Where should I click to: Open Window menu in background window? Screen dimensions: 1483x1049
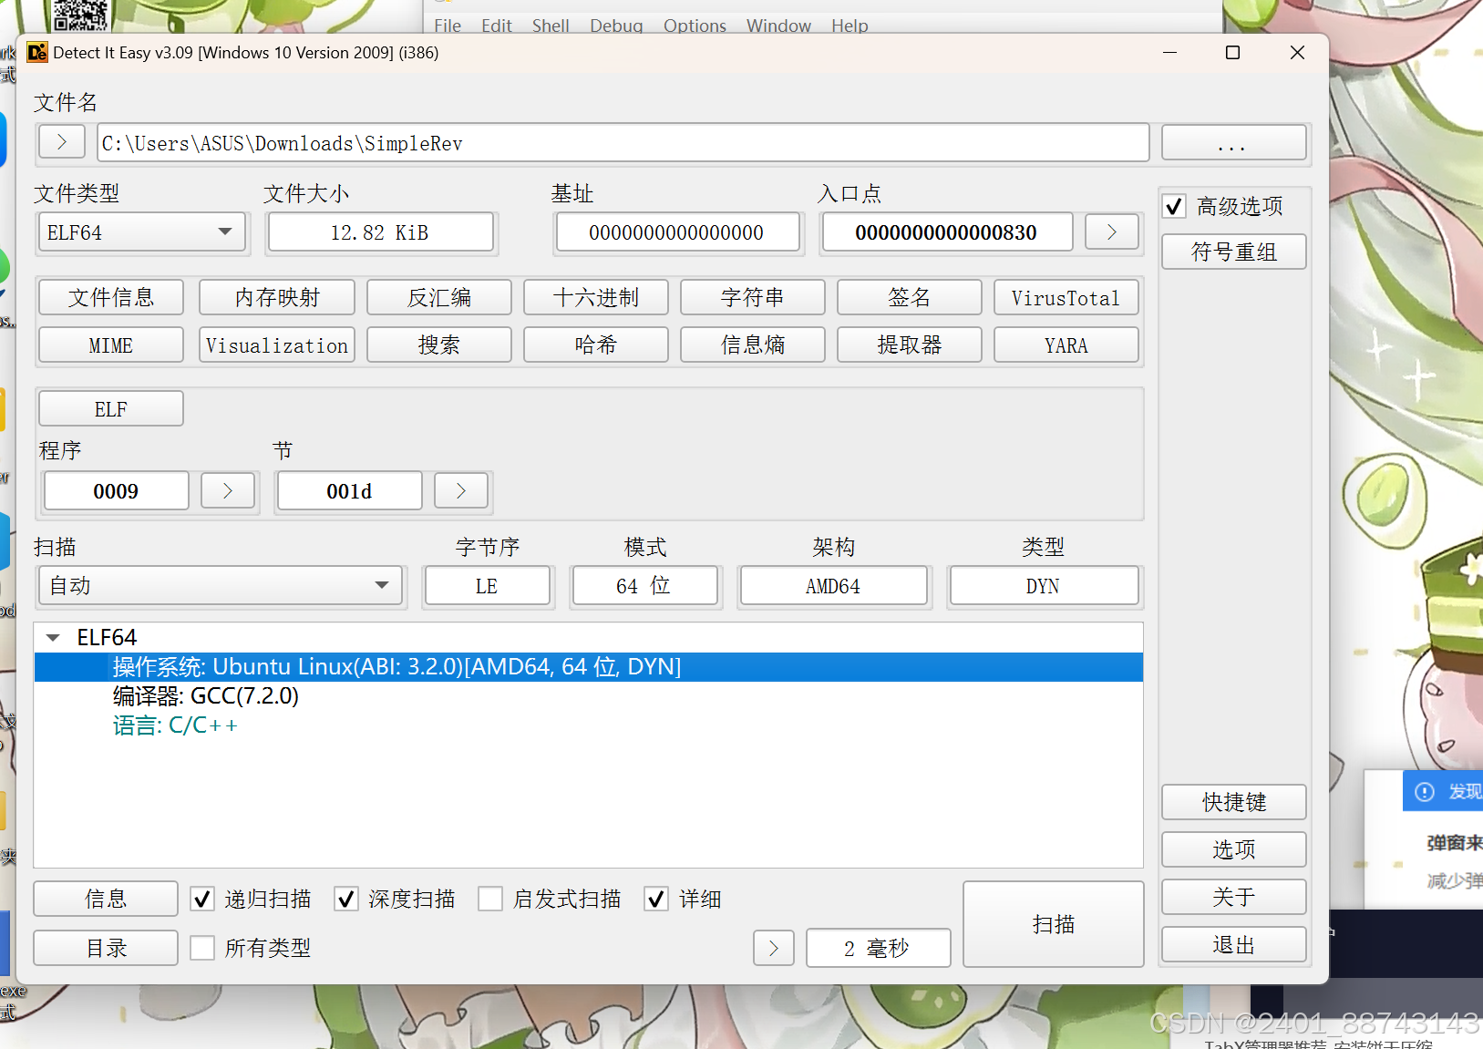pos(778,26)
